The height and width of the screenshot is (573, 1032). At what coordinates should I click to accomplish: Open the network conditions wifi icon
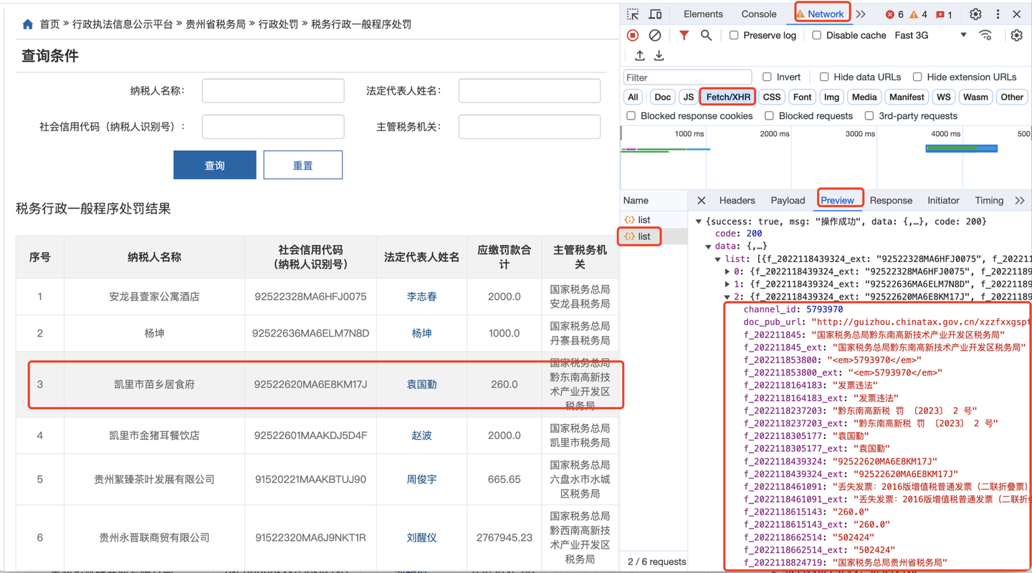pyautogui.click(x=986, y=35)
